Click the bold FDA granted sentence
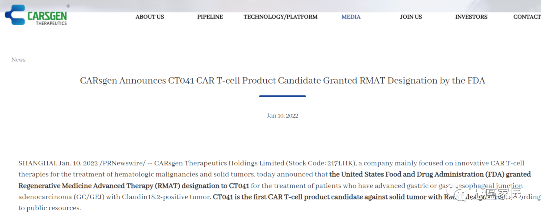Viewport: 541px width, 217px height. pyautogui.click(x=430, y=174)
